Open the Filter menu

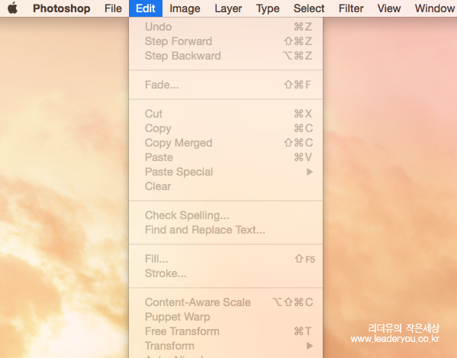click(351, 8)
